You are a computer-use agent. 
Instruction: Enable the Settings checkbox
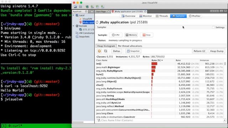coord(213,27)
